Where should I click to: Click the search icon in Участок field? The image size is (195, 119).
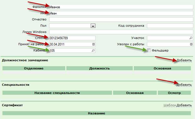(191, 38)
